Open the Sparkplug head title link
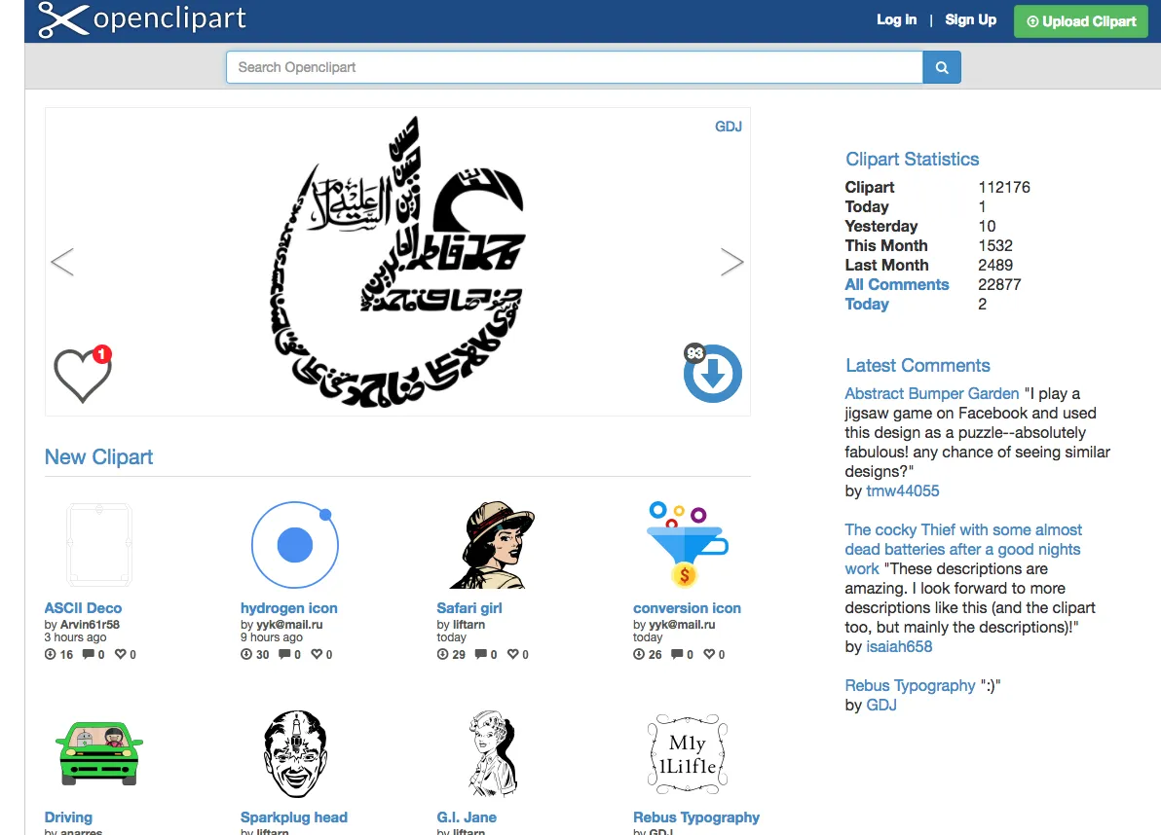The width and height of the screenshot is (1161, 835). pyautogui.click(x=294, y=817)
